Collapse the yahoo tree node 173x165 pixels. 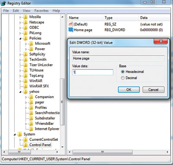pyautogui.click(x=20, y=92)
